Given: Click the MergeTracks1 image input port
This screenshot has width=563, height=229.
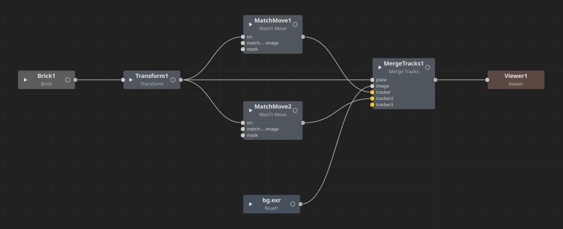Looking at the screenshot, I should coord(372,86).
